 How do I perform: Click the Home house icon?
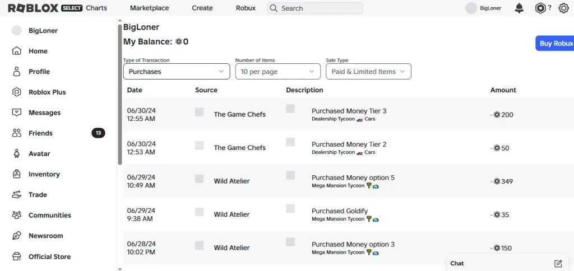16,51
